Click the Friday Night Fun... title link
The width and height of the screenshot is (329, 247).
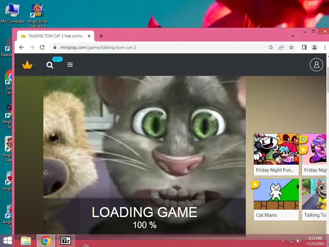(x=275, y=170)
